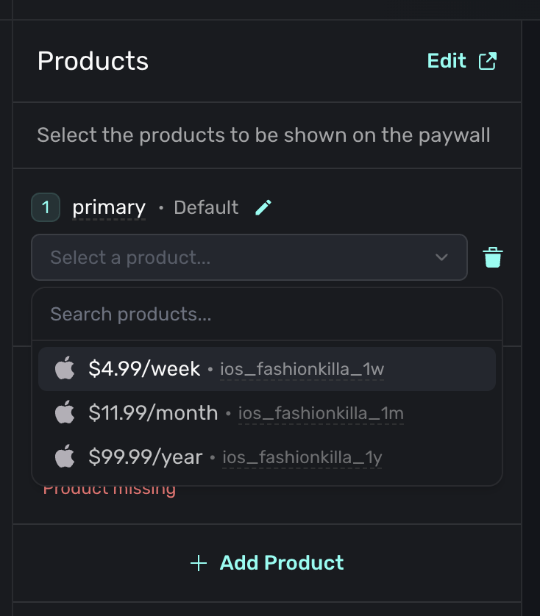
Task: Click the Apple logo next to $11.99/month
Action: (64, 412)
